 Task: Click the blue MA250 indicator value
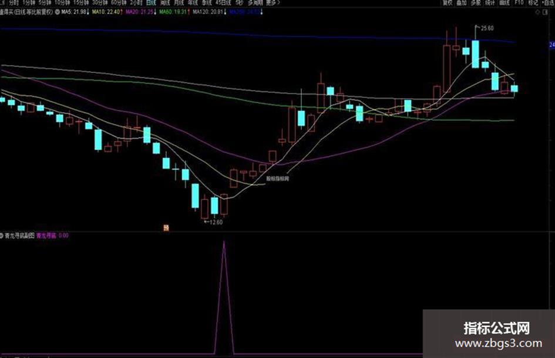tap(246, 12)
